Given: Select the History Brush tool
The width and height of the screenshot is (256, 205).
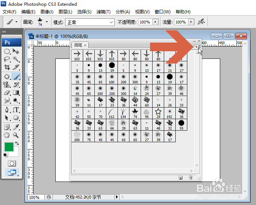Looking at the screenshot, I should 16,84.
